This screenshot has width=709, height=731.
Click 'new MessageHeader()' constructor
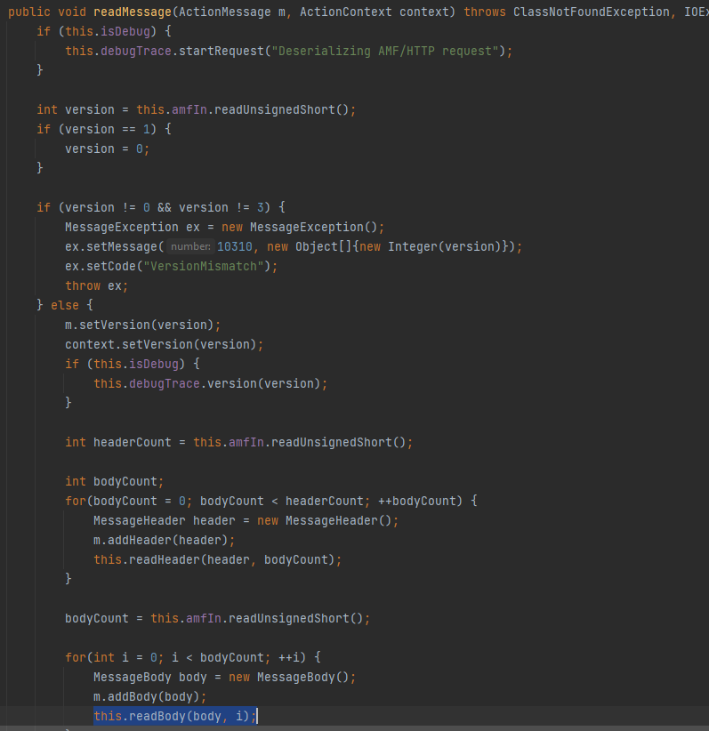(325, 521)
